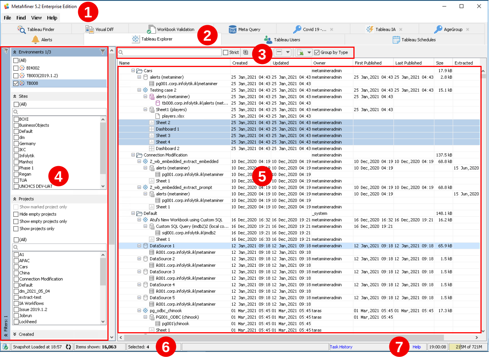Click the expand all tree icon in toolbar
Viewport: 489px width, 357px height.
245,52
